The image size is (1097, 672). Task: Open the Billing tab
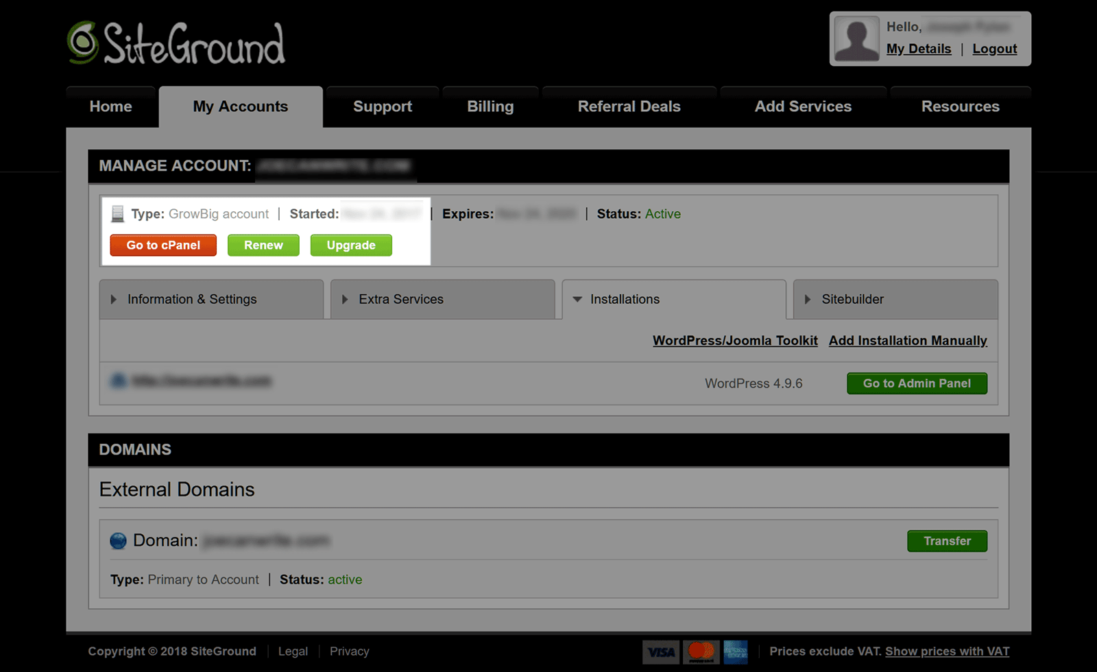(x=490, y=107)
